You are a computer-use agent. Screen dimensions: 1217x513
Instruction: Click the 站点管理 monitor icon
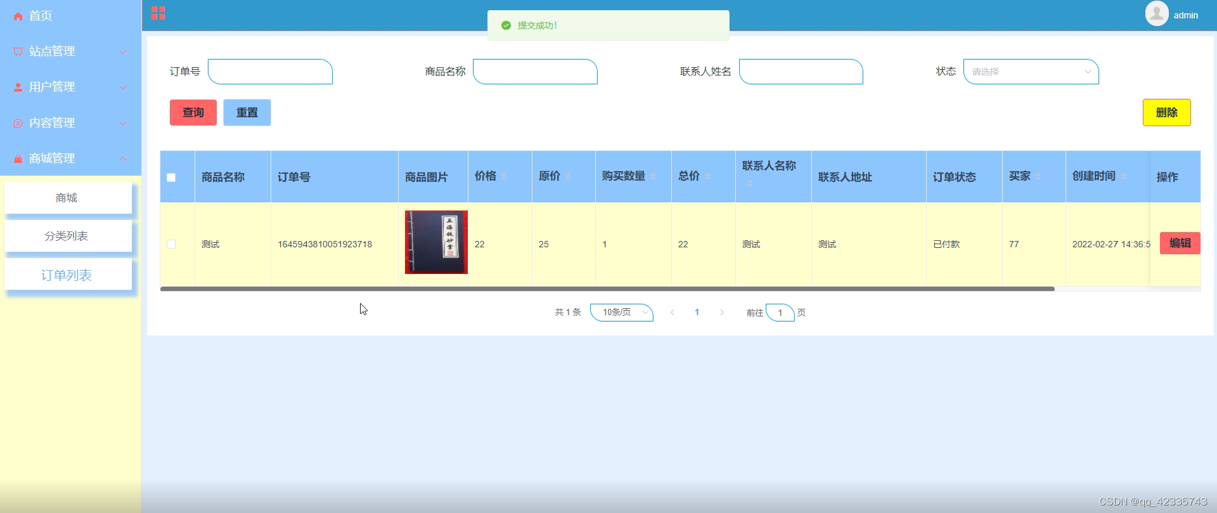coord(18,52)
